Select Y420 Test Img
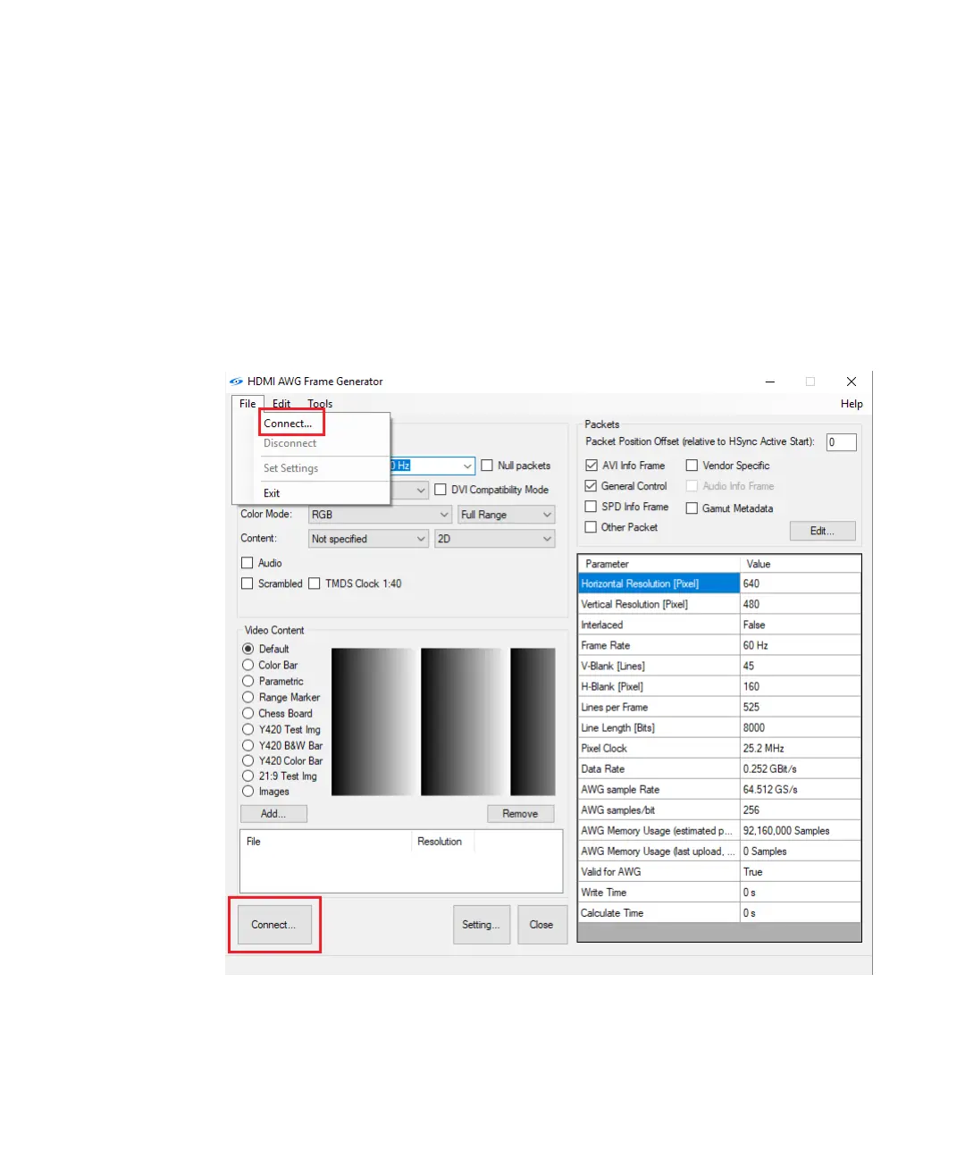 [248, 729]
